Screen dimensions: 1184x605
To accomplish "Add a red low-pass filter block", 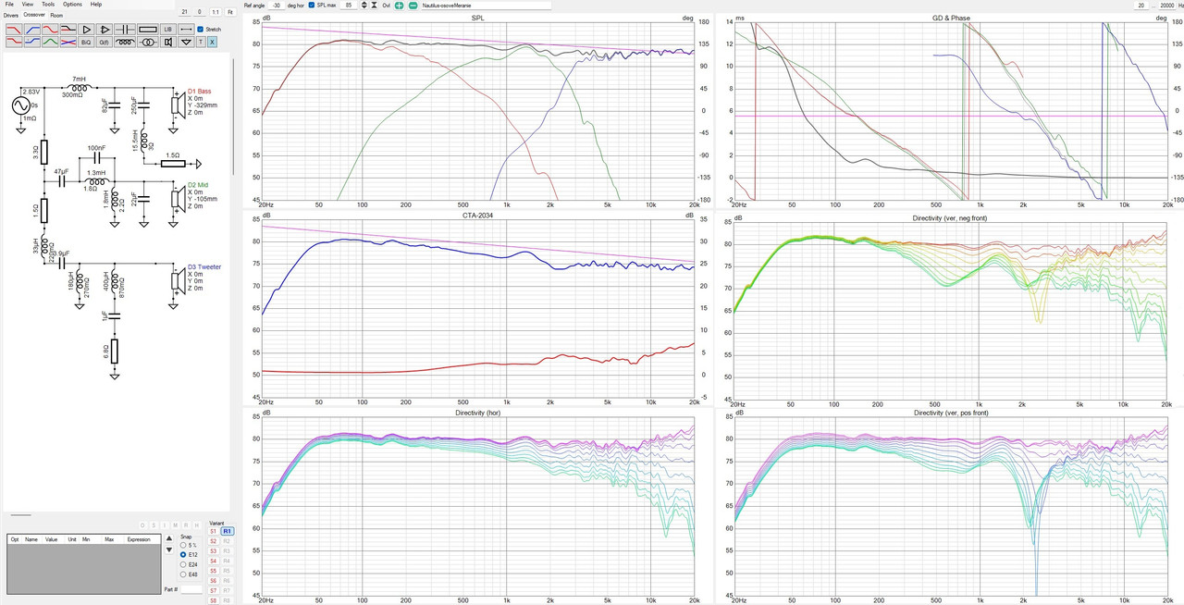I will tap(14, 30).
